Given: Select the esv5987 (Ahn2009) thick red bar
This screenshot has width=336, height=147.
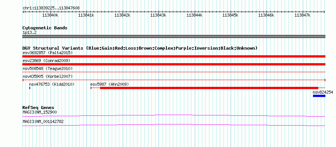Looking at the screenshot, I should pos(209,88).
